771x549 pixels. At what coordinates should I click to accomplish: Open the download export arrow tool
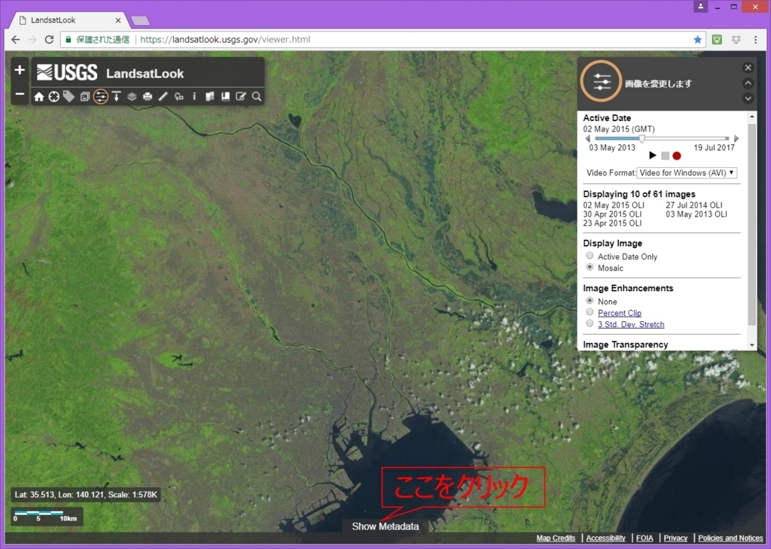point(116,97)
